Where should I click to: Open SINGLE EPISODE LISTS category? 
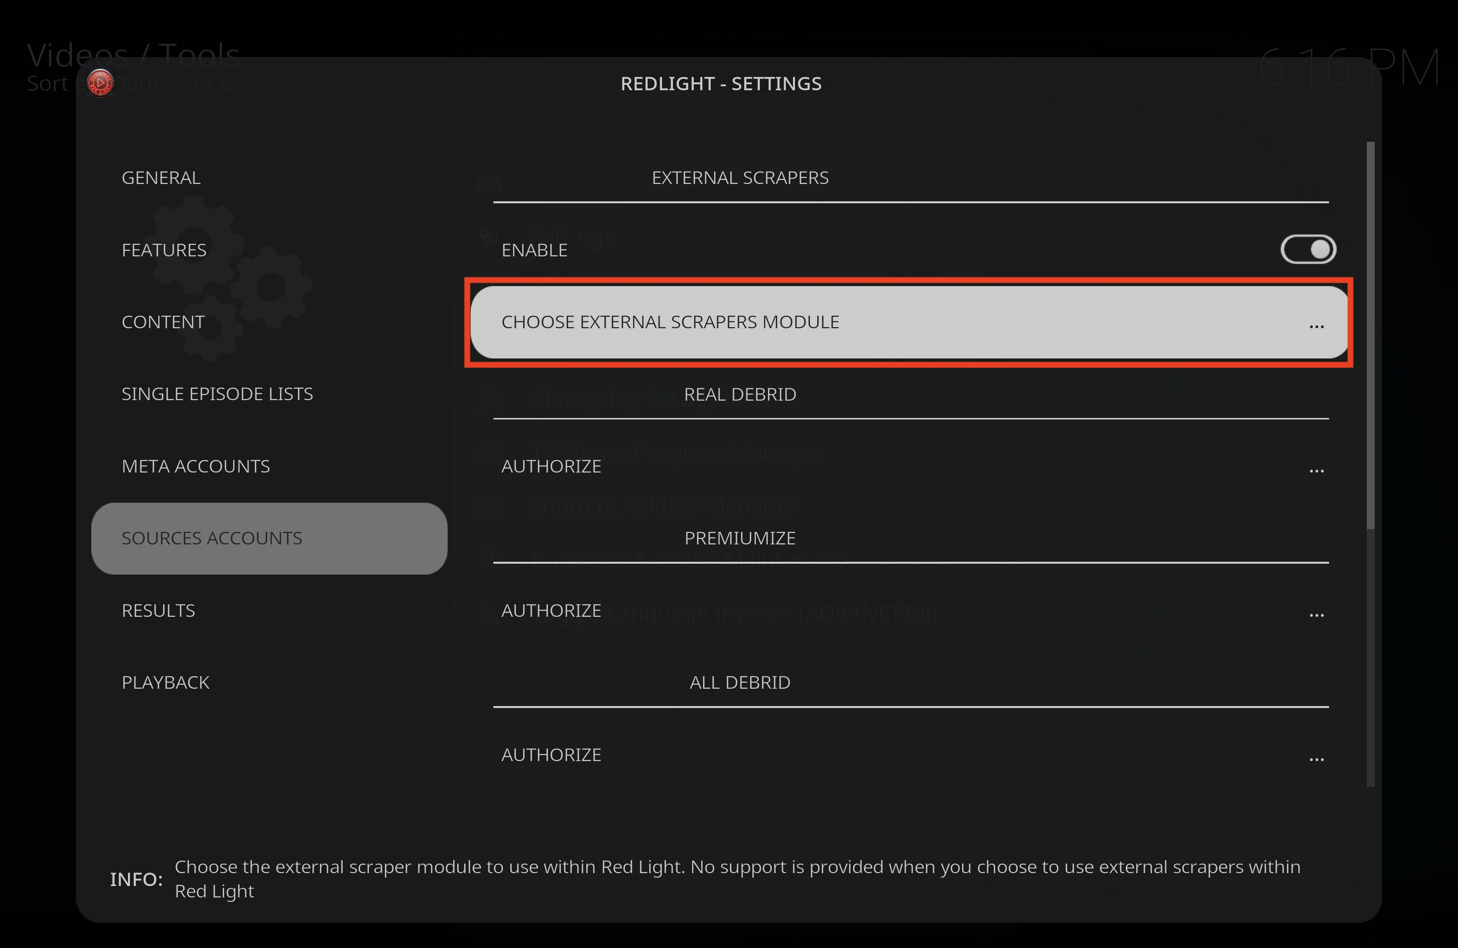pos(269,394)
